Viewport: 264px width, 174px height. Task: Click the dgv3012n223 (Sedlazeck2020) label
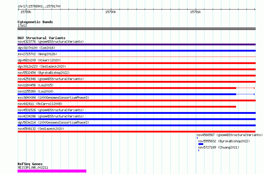42,66
